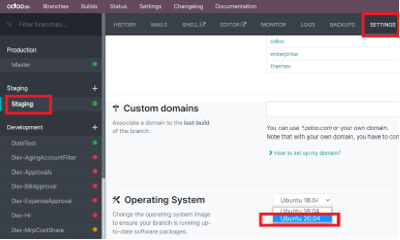400x240 pixels.
Task: Select the Dev-ExpenseApproval branch
Action: pos(51,201)
